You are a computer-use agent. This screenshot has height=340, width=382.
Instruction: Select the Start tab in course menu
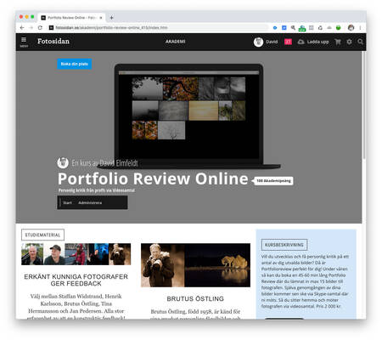[67, 202]
